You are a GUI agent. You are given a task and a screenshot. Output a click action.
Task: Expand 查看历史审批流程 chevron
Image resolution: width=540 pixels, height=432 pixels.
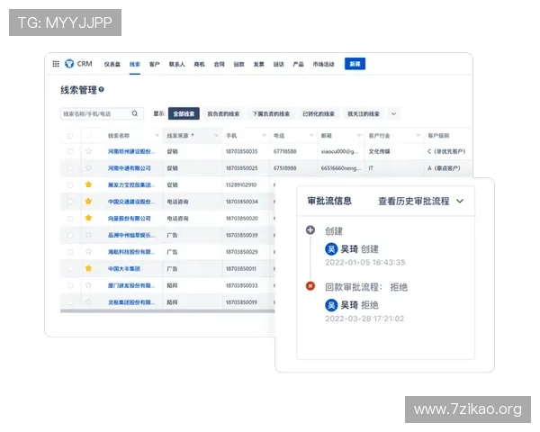[460, 201]
